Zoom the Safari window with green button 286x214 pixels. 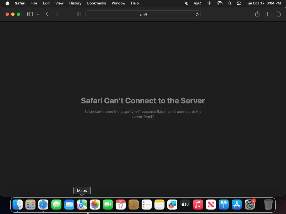18,14
